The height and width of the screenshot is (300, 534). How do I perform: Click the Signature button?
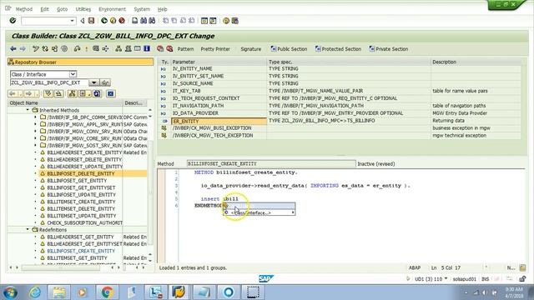coord(250,49)
